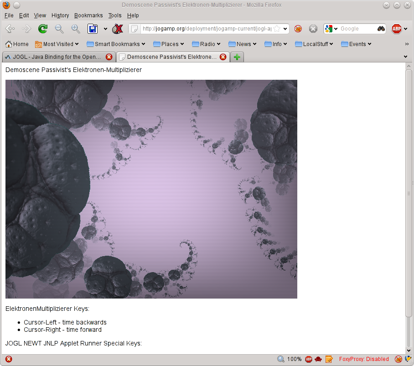Open the Bookmarks menu
The image size is (414, 366).
(x=88, y=15)
